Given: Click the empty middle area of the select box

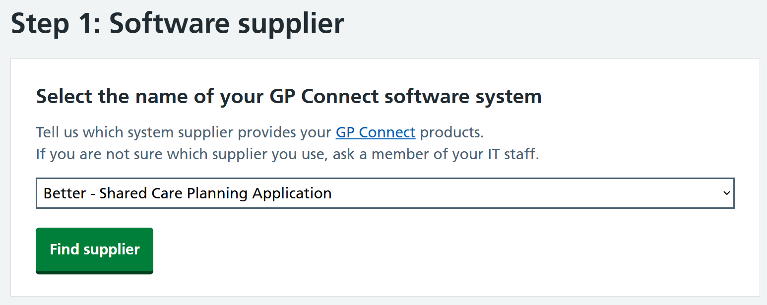Looking at the screenshot, I should point(521,193).
